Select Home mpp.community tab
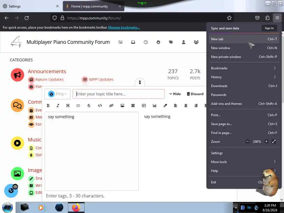Viewport: 284px width, 213px height. click(93, 6)
